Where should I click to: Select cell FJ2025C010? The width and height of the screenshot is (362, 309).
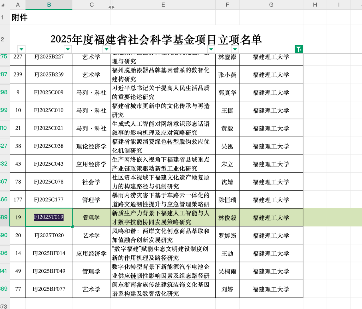49,110
